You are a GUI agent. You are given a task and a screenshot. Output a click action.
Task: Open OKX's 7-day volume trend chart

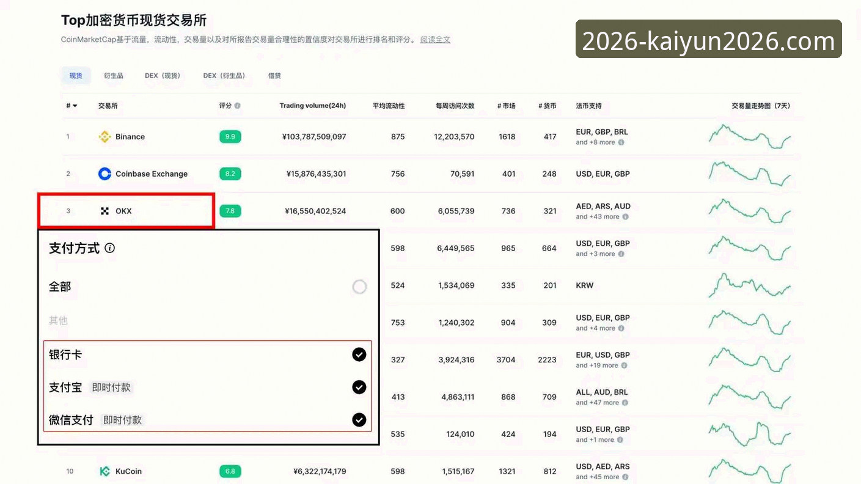point(750,211)
